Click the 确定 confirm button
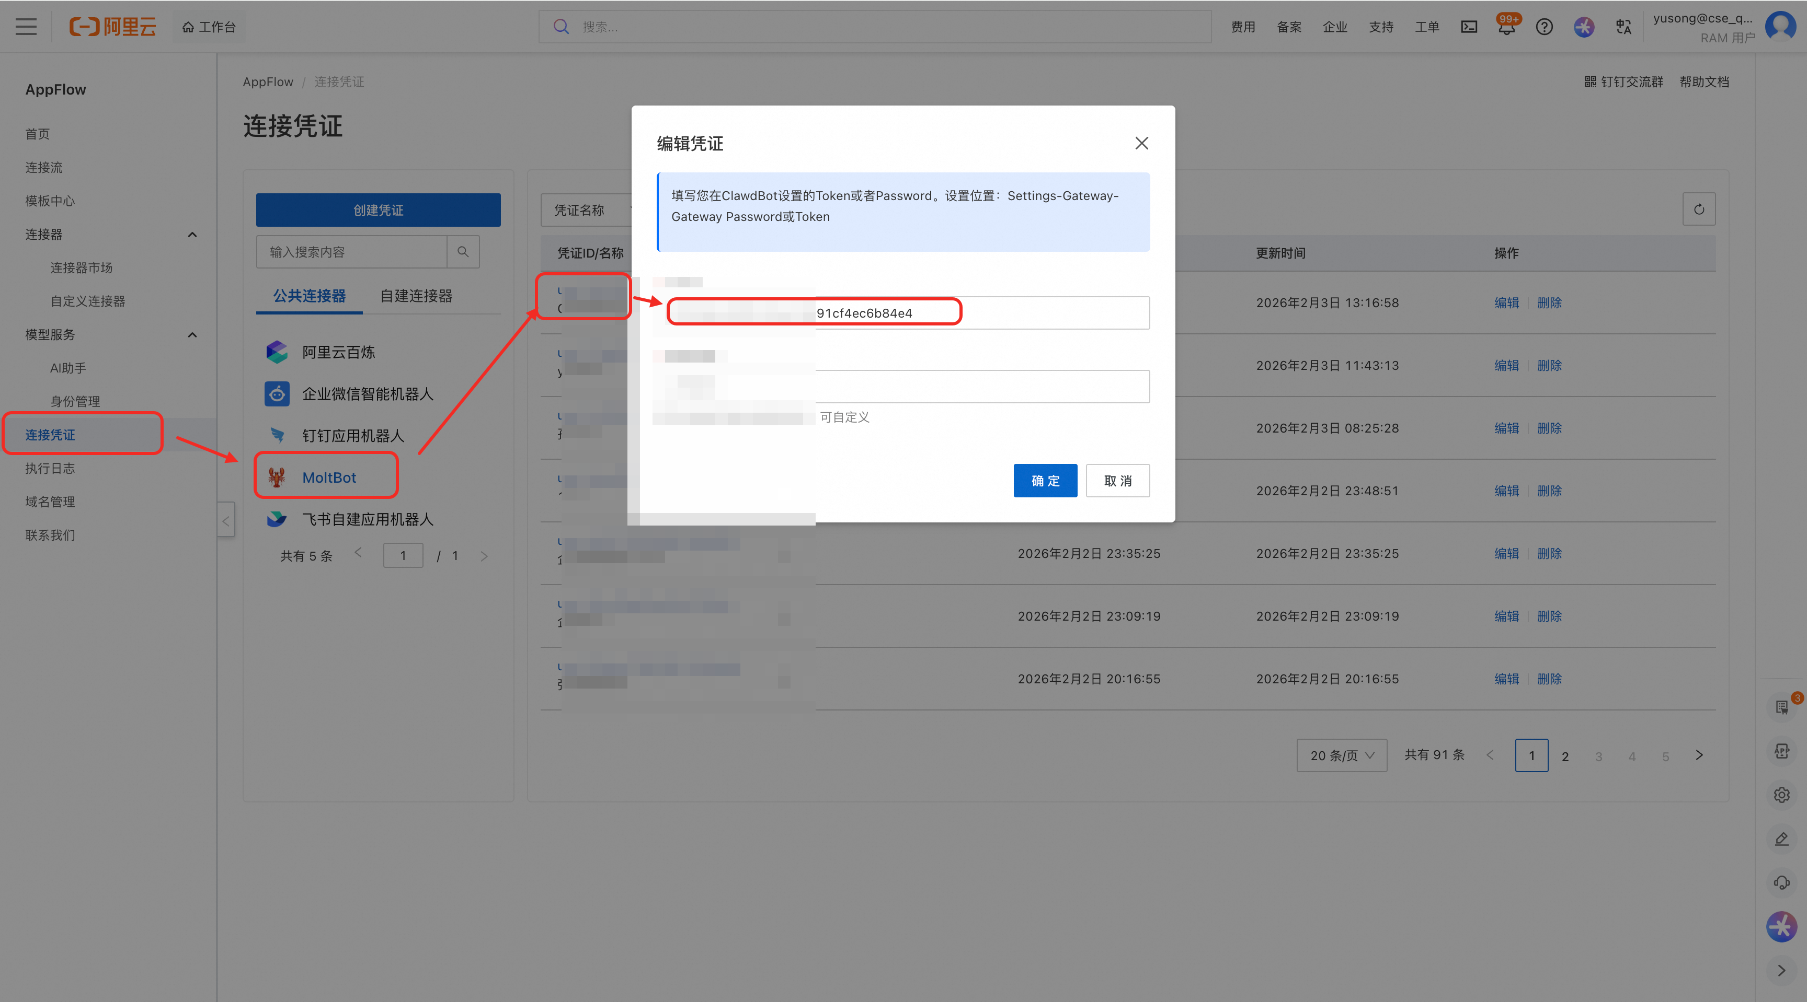 [1045, 481]
